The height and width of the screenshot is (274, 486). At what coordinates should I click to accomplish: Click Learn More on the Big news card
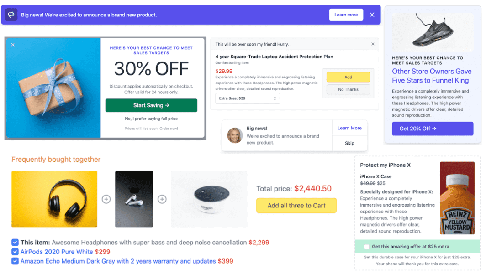[349, 128]
